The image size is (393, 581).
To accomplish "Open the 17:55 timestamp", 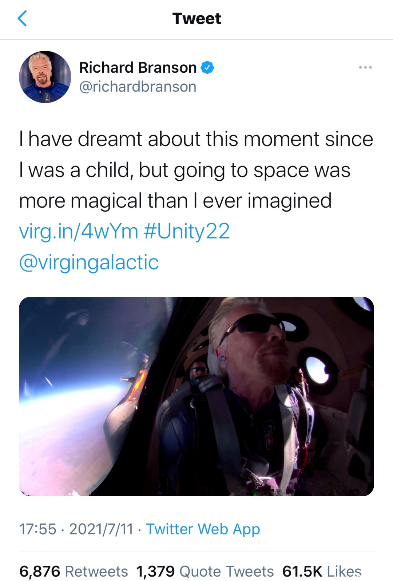I will (38, 529).
